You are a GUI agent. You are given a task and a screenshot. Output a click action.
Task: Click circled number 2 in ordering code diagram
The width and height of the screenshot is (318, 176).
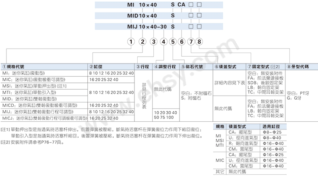click(x=142, y=42)
